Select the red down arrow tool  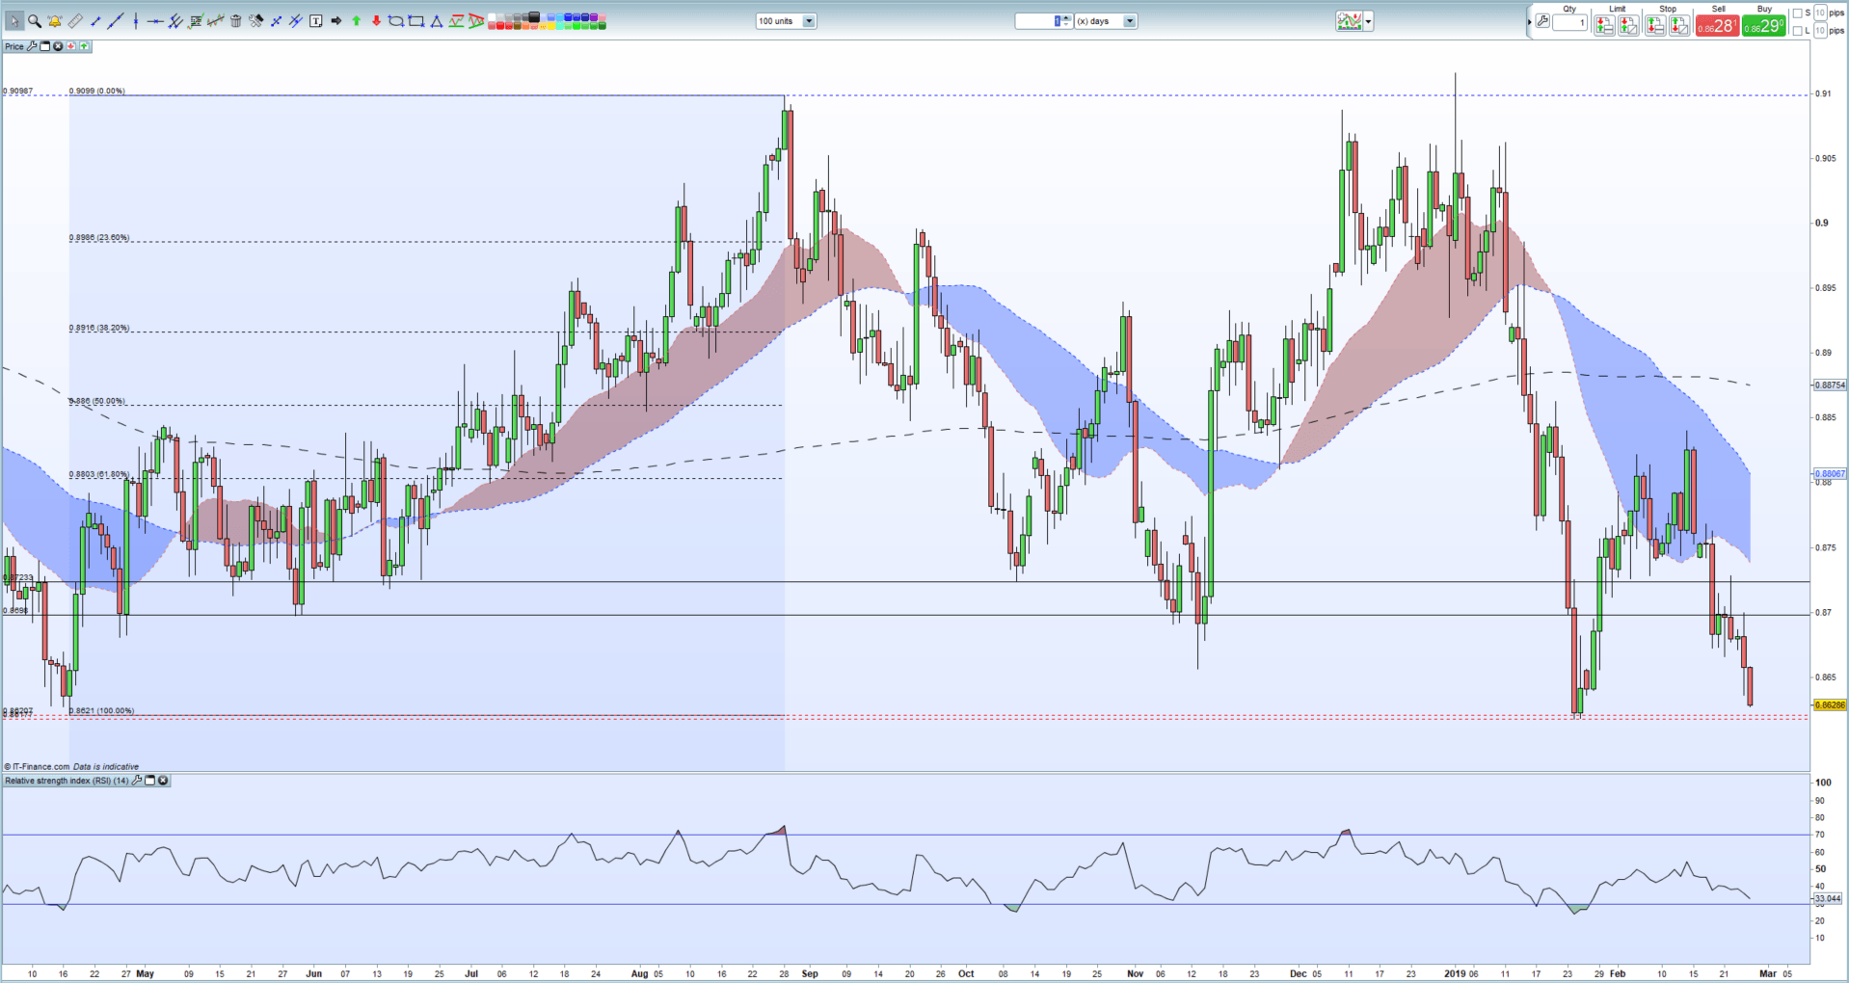(376, 21)
